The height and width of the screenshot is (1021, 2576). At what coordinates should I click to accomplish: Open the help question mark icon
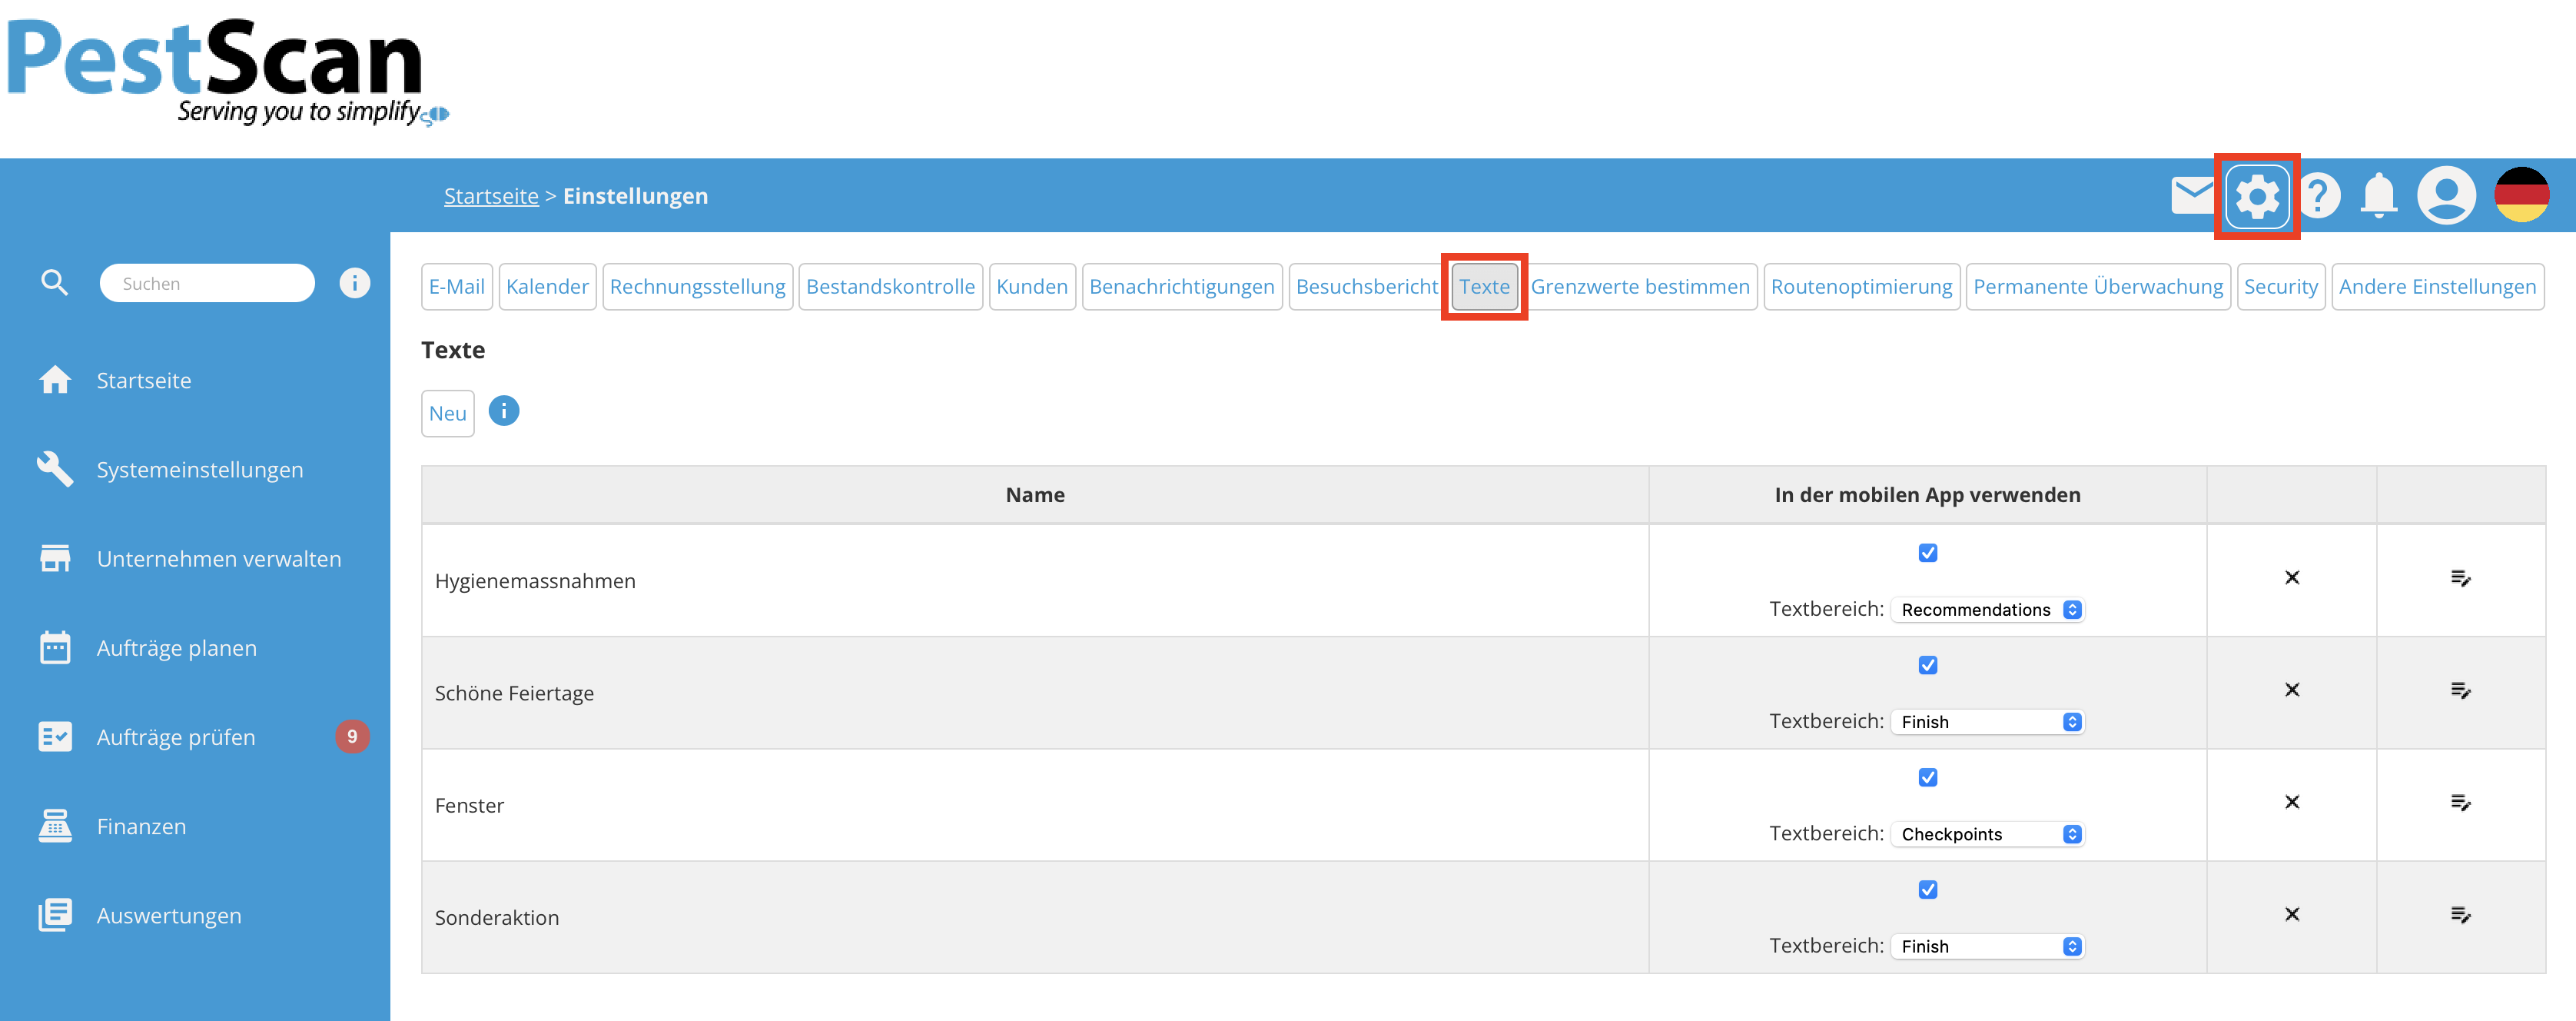tap(2319, 196)
